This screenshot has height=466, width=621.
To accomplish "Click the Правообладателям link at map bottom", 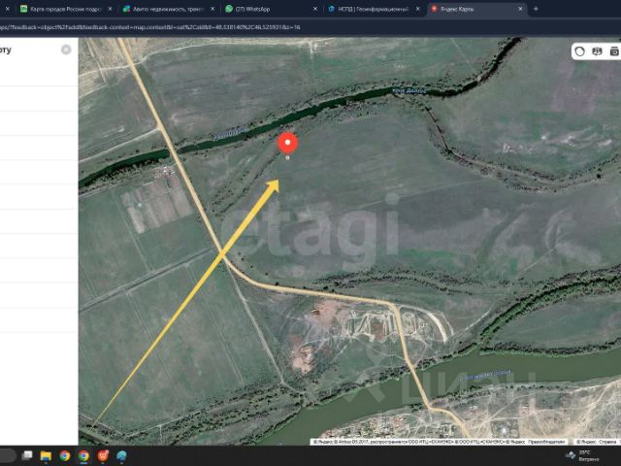I will coord(546,442).
